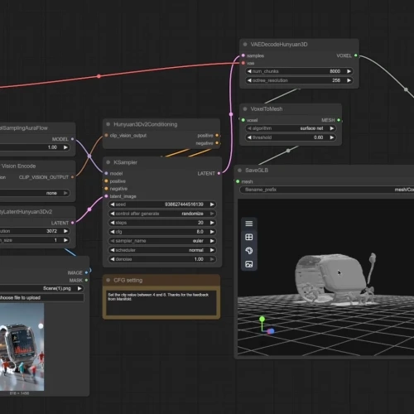Select previous scheduler with the left arrow

pos(113,250)
